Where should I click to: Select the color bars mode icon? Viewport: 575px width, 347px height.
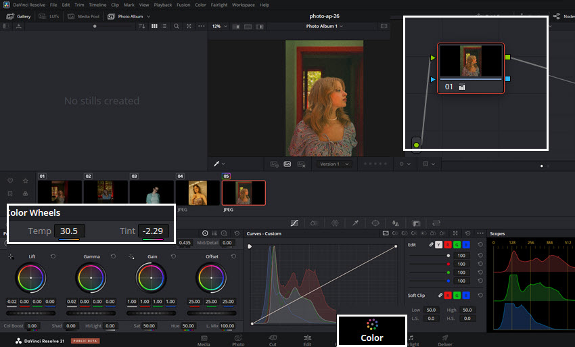click(x=214, y=233)
